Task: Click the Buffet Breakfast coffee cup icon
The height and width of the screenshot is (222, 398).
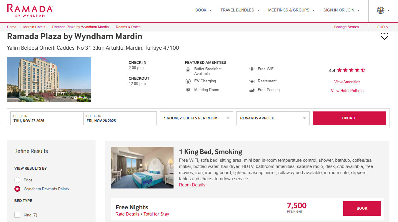Action: click(188, 69)
